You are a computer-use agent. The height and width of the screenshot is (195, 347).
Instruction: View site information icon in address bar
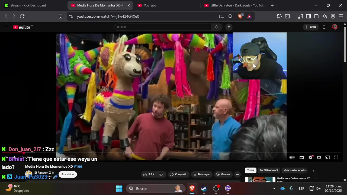click(x=71, y=16)
